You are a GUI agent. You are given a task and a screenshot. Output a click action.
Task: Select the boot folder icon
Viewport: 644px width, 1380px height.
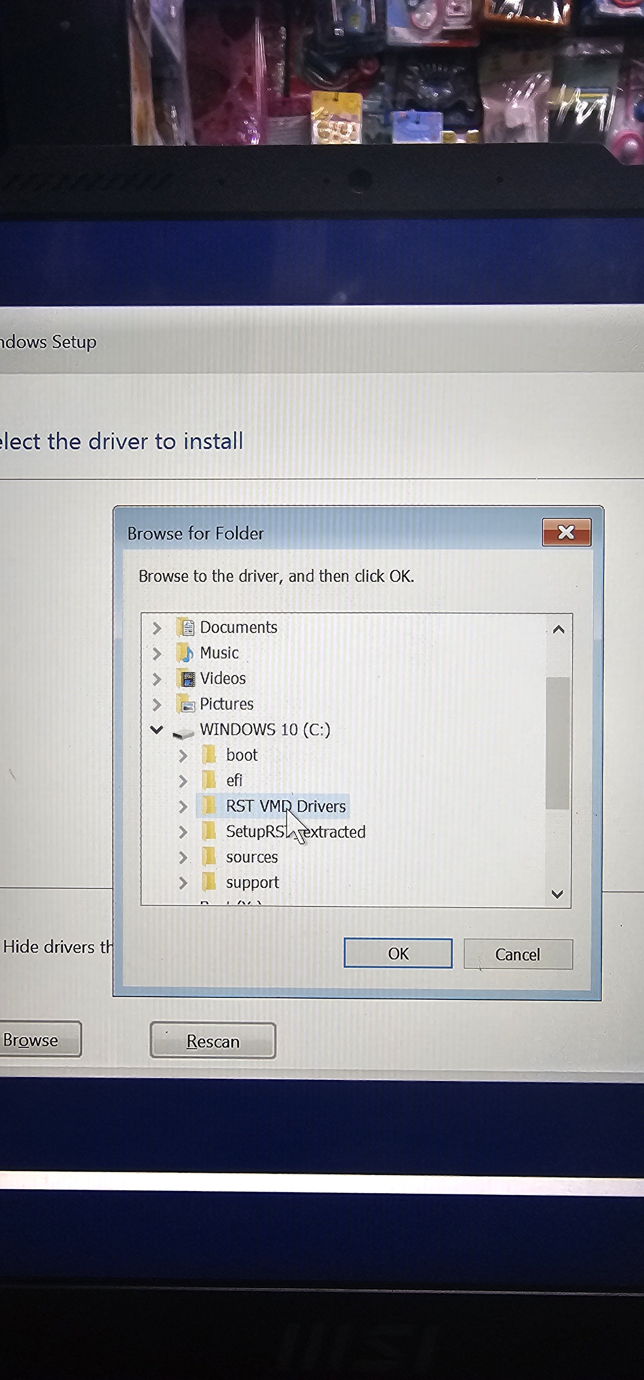click(209, 755)
